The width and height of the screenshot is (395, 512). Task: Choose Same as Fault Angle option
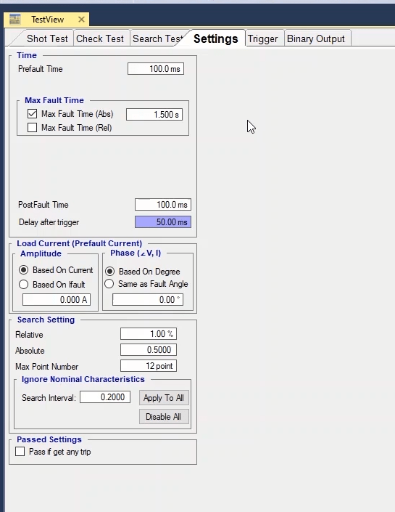[109, 283]
